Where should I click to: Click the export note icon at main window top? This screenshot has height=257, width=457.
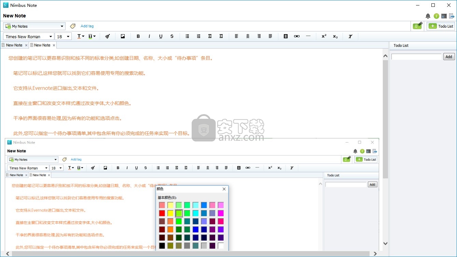pyautogui.click(x=452, y=16)
